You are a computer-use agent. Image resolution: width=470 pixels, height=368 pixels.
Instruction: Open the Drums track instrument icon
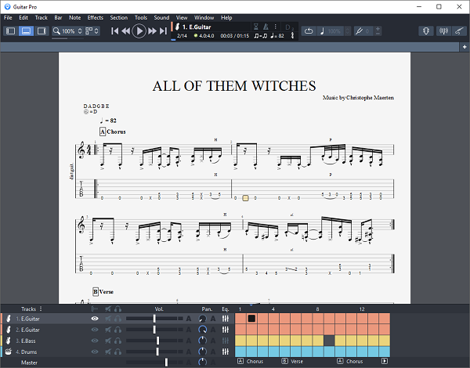coord(7,352)
